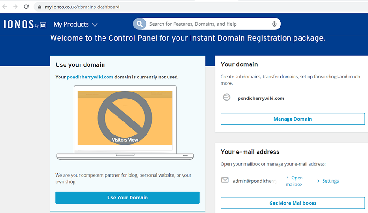Click the magnifier search icon

click(140, 24)
